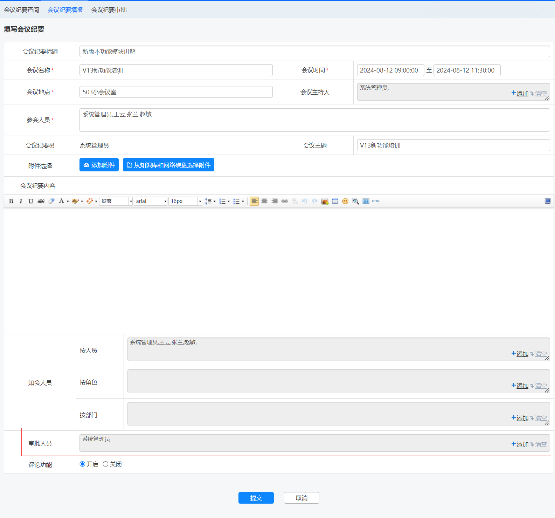Open the 会议纪要审批 tab
The height and width of the screenshot is (518, 555).
(x=109, y=10)
